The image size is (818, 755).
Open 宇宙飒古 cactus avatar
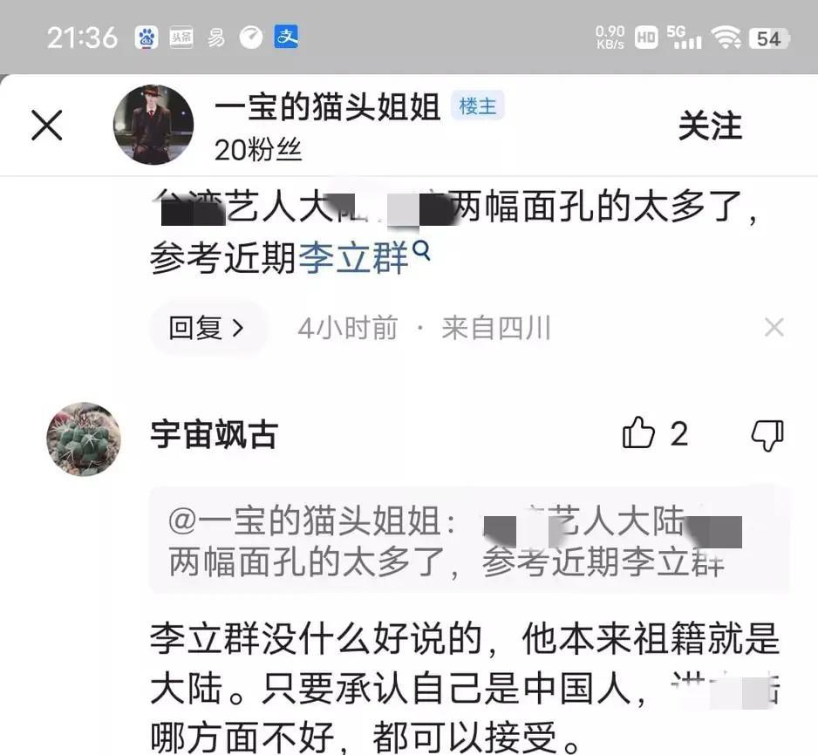pos(84,439)
